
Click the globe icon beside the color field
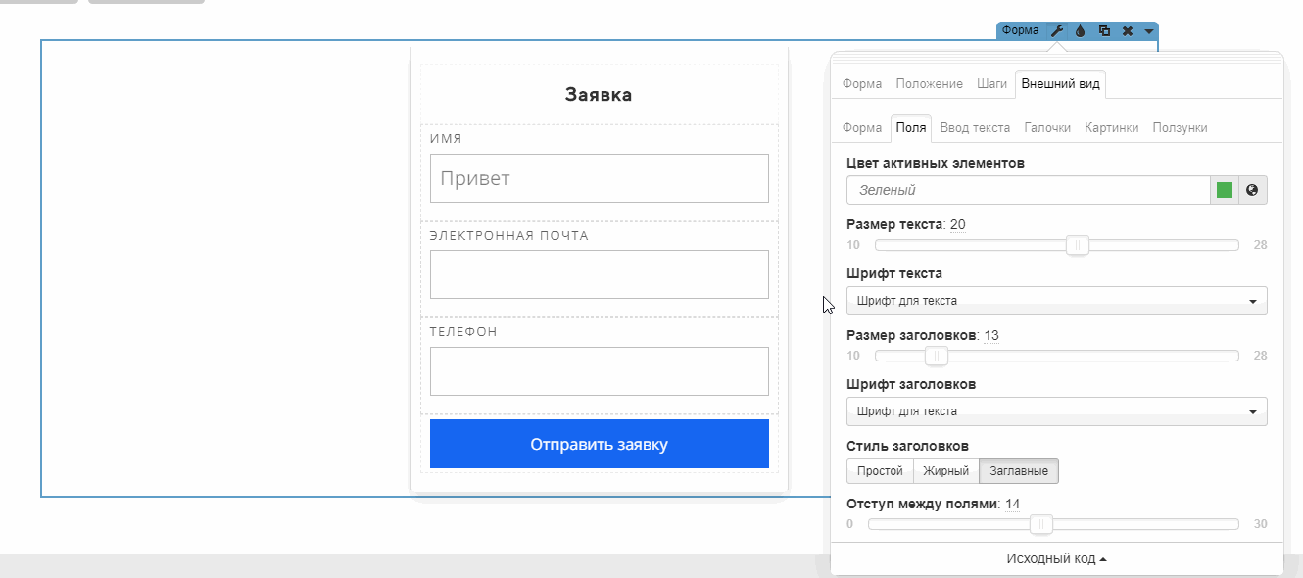pyautogui.click(x=1252, y=190)
